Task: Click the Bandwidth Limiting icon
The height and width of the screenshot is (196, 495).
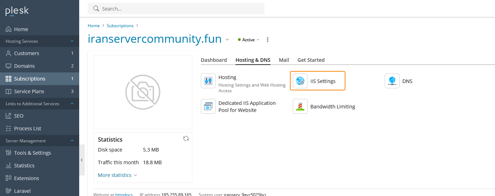Action: tap(300, 106)
